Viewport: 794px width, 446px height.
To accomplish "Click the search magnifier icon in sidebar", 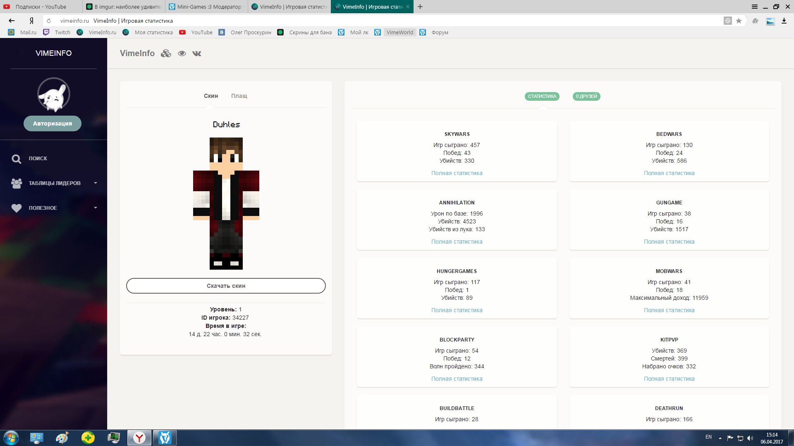I will [x=16, y=159].
